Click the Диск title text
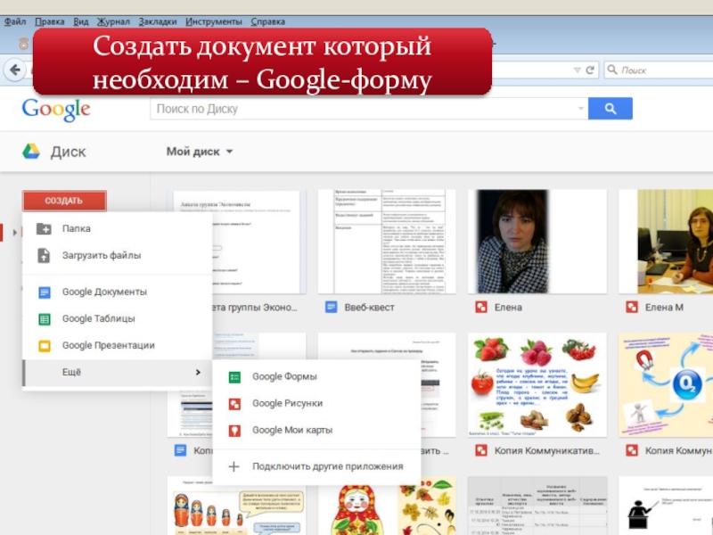Screen dimensions: 713x535 pyautogui.click(x=69, y=152)
